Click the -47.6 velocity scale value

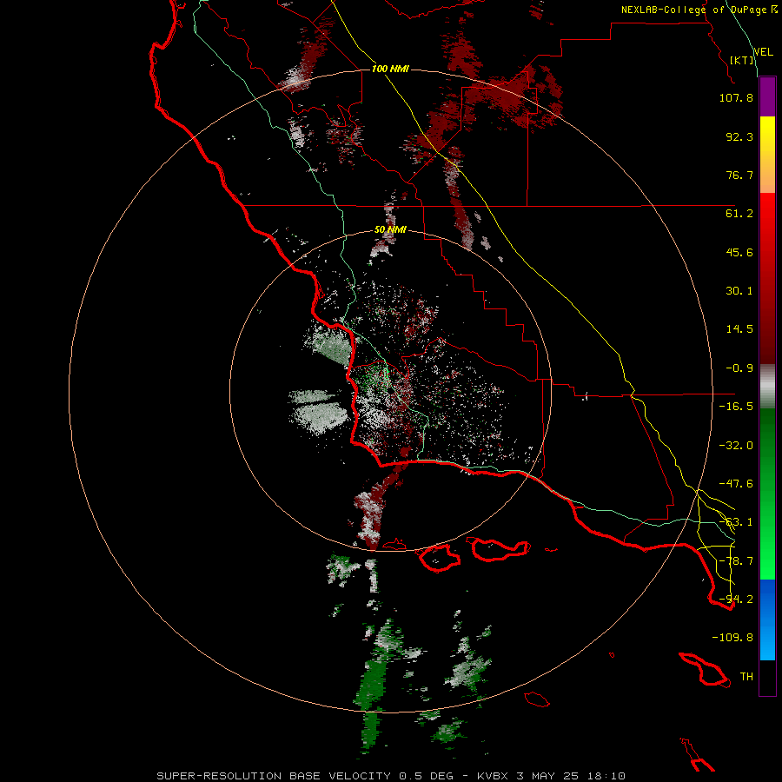(736, 484)
